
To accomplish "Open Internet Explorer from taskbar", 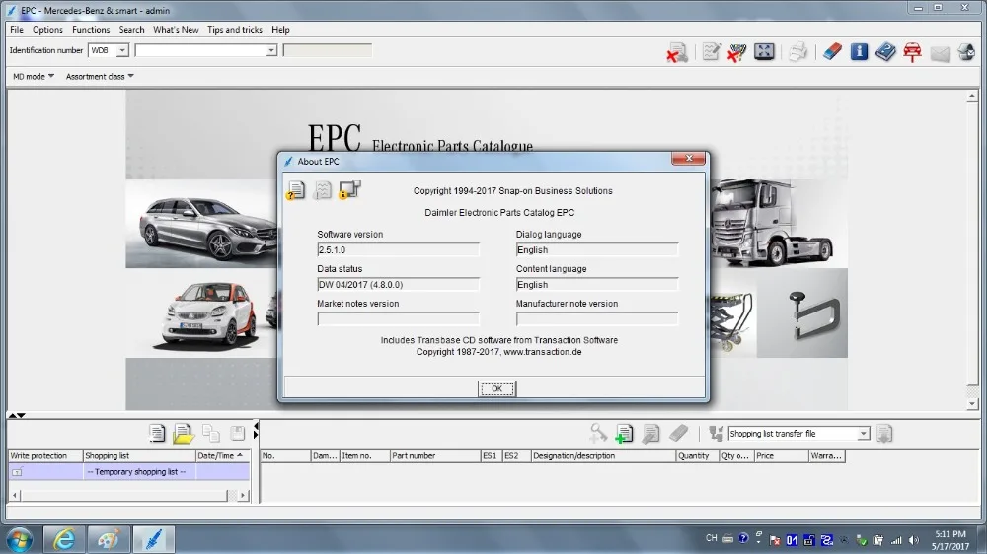I will coord(64,539).
